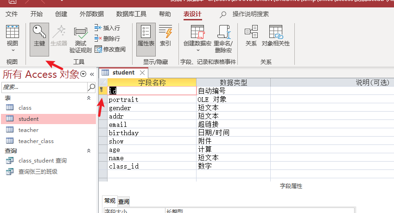Click the 操作说明搜索 search box

tap(250, 14)
